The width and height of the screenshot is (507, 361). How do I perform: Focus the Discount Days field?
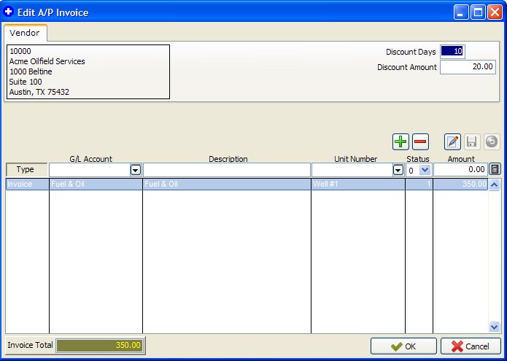[452, 51]
